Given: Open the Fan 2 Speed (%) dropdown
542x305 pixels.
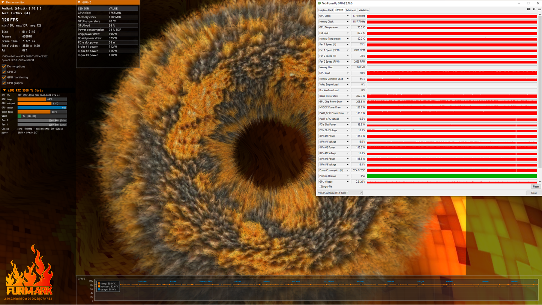Looking at the screenshot, I should (x=348, y=56).
